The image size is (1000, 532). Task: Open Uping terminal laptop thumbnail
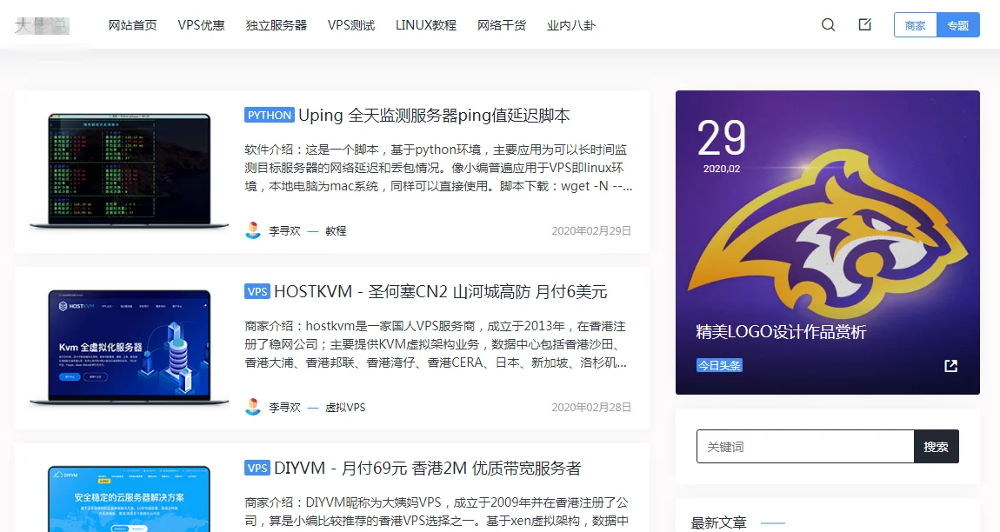[130, 170]
